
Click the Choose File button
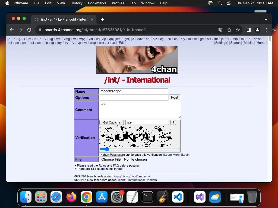(x=111, y=159)
